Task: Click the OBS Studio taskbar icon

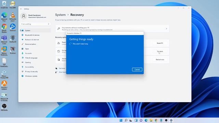Action: (x=166, y=120)
